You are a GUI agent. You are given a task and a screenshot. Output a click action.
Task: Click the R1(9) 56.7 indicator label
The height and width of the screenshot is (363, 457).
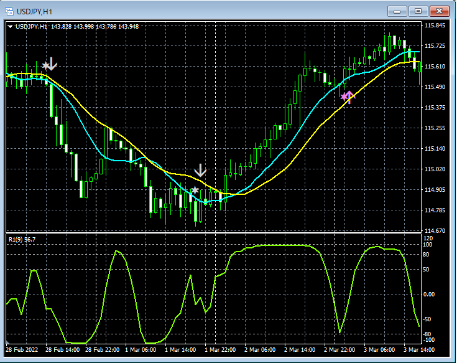point(22,240)
